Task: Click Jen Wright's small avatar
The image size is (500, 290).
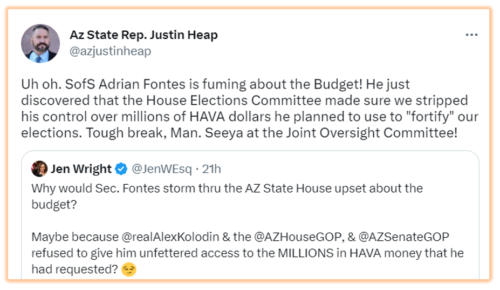Action: [x=39, y=168]
